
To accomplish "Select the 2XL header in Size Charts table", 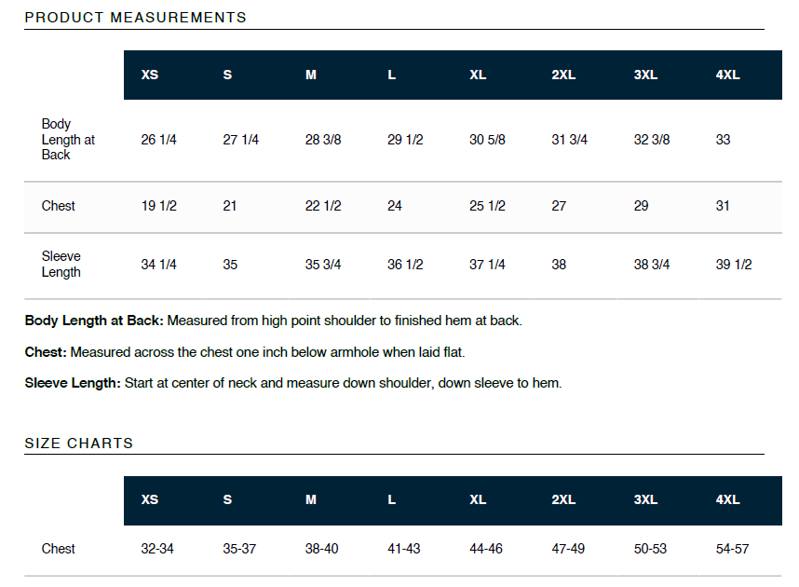I will click(x=563, y=499).
